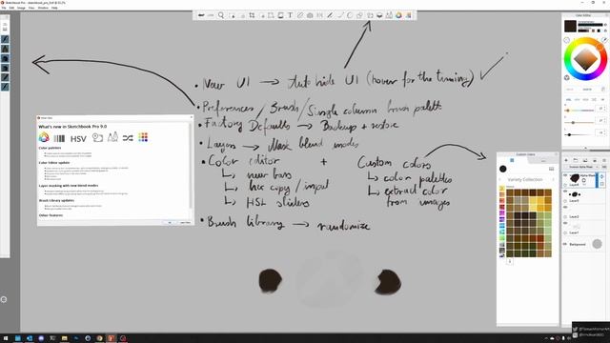
Task: Choose the first pencil brush in palette
Action: tap(5, 39)
